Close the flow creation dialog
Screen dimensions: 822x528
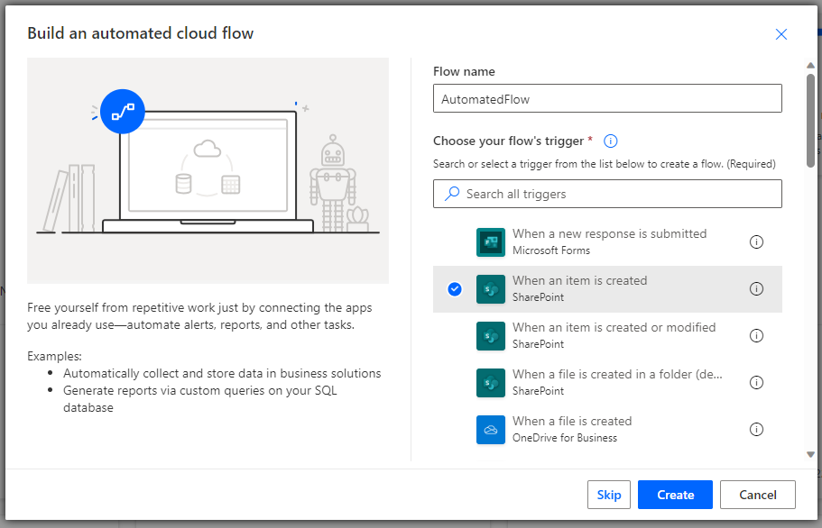(781, 33)
